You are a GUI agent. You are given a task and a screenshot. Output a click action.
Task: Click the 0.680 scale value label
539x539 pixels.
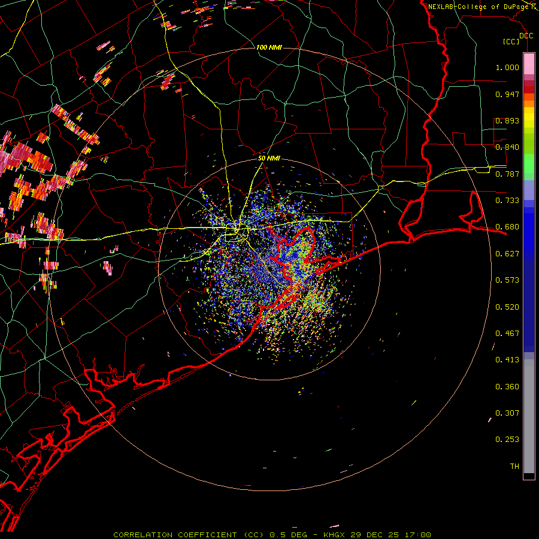point(507,227)
